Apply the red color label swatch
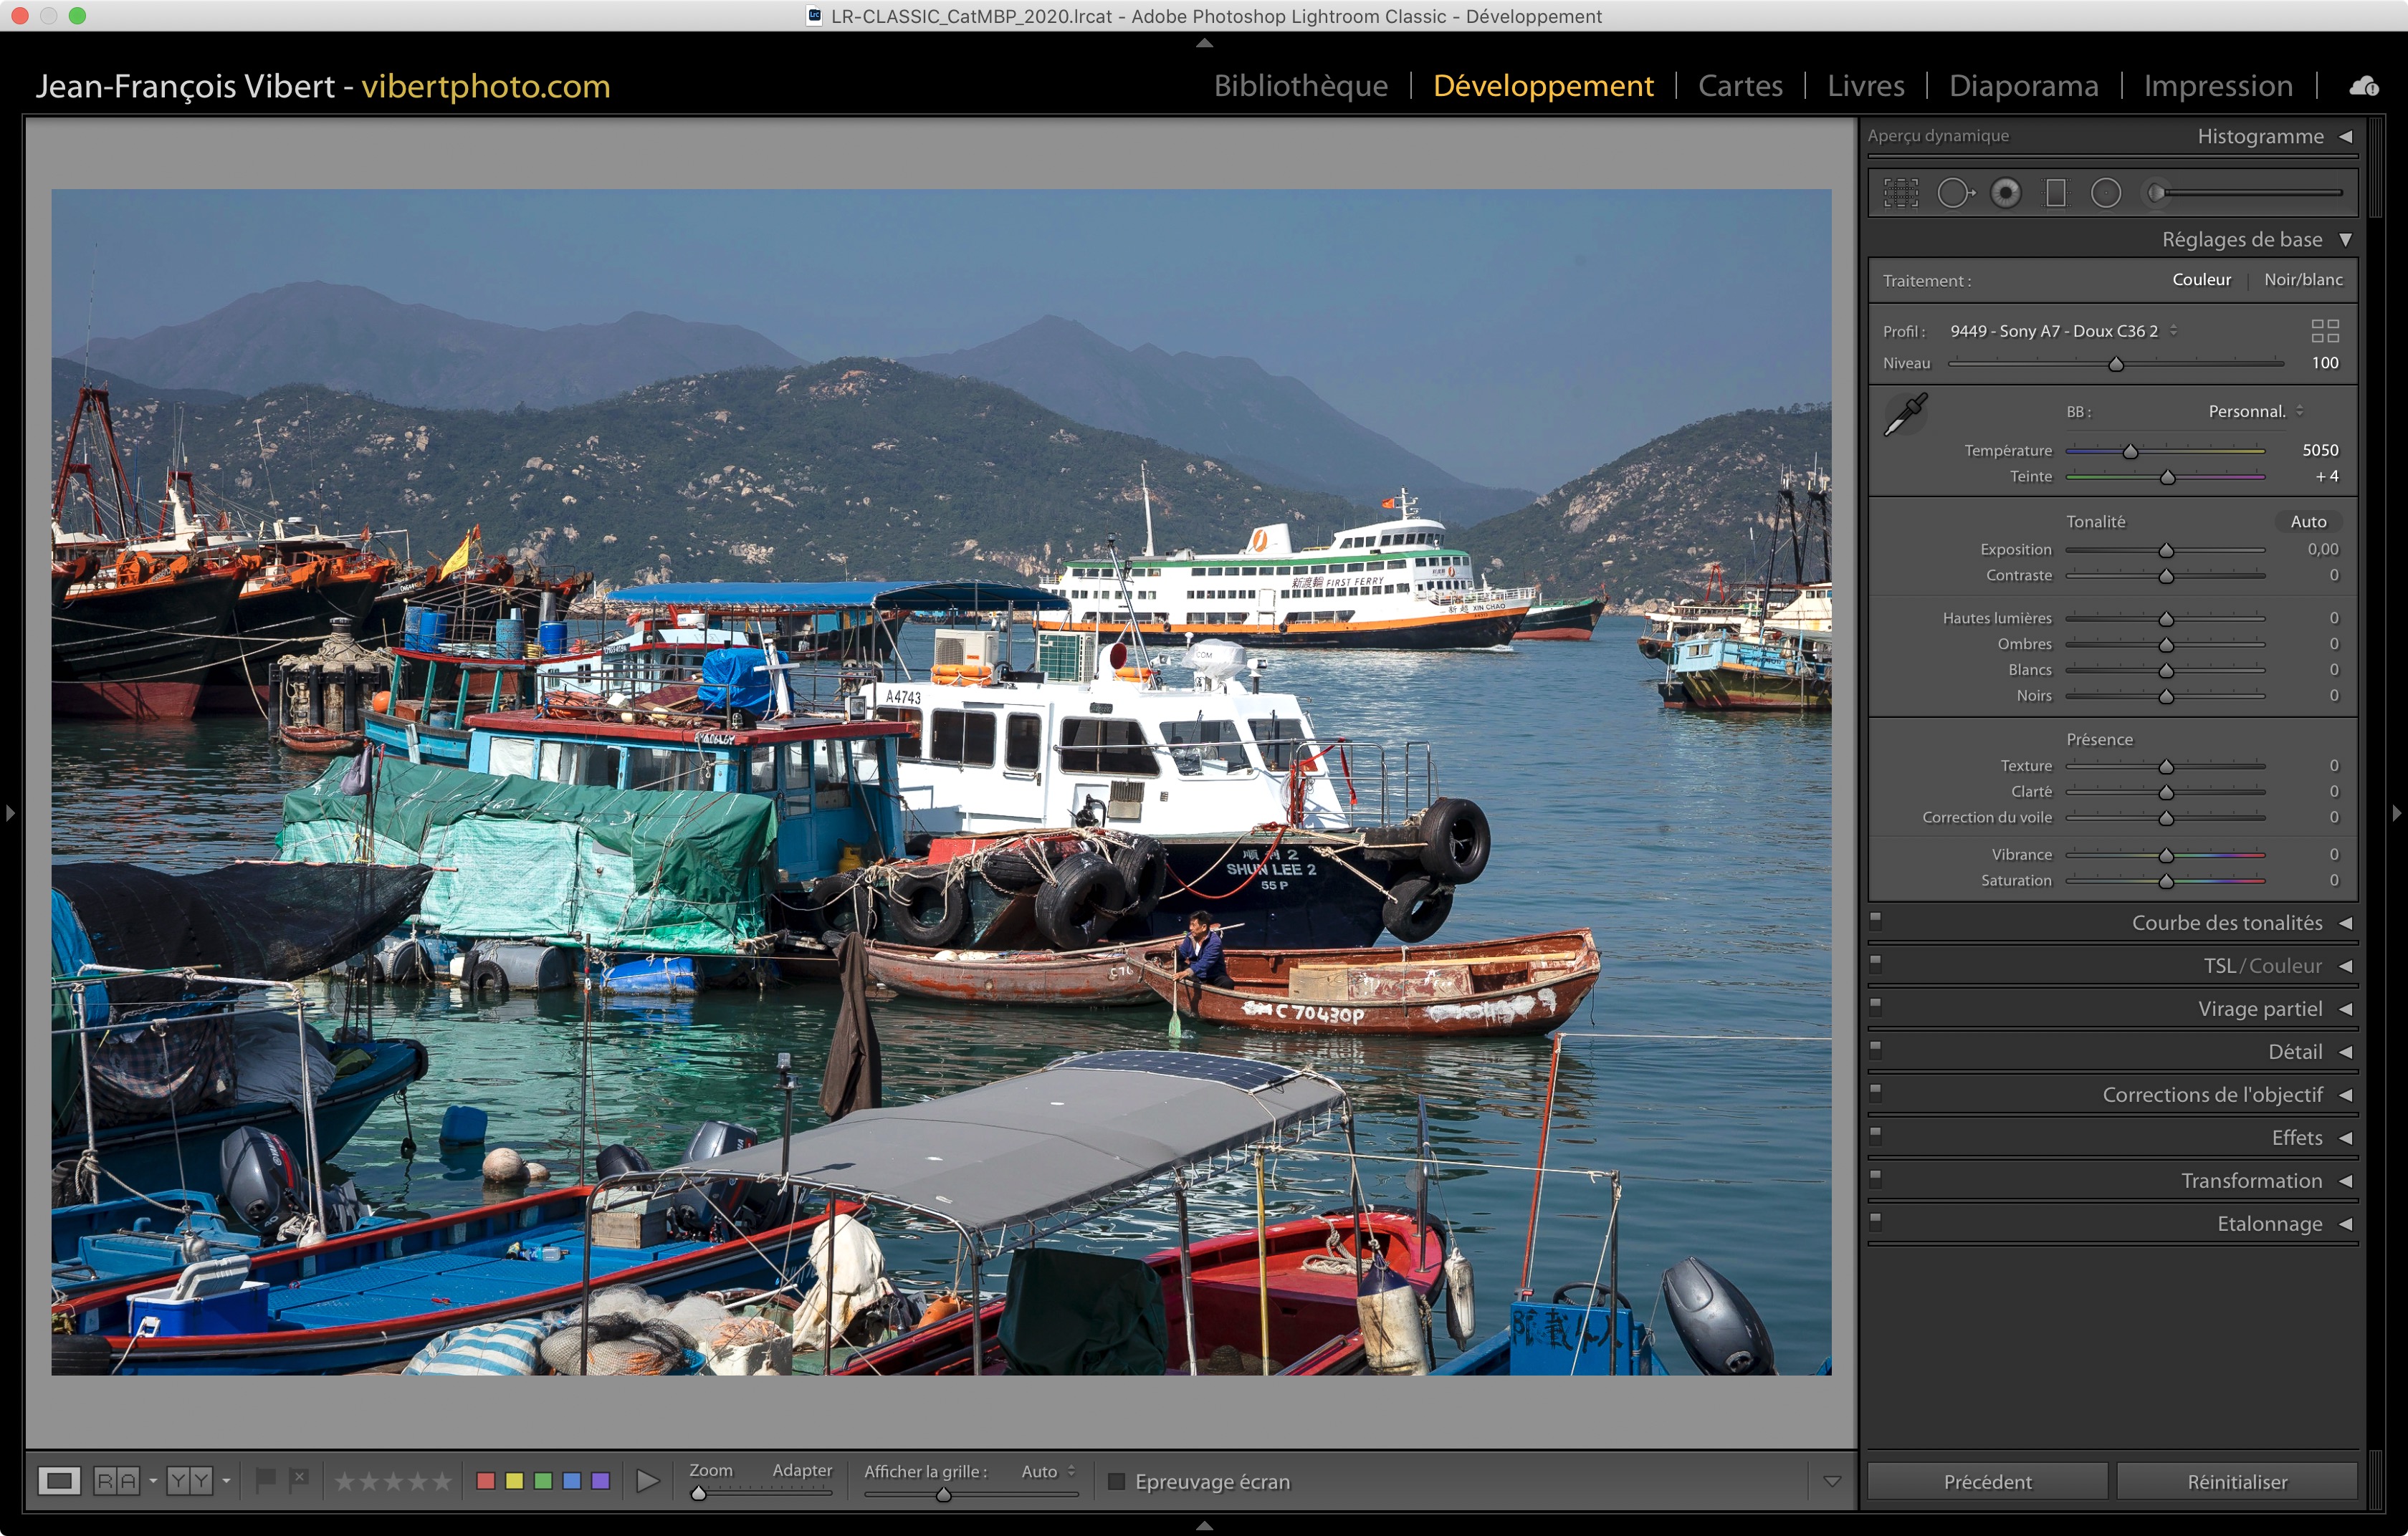This screenshot has height=1536, width=2408. point(486,1481)
